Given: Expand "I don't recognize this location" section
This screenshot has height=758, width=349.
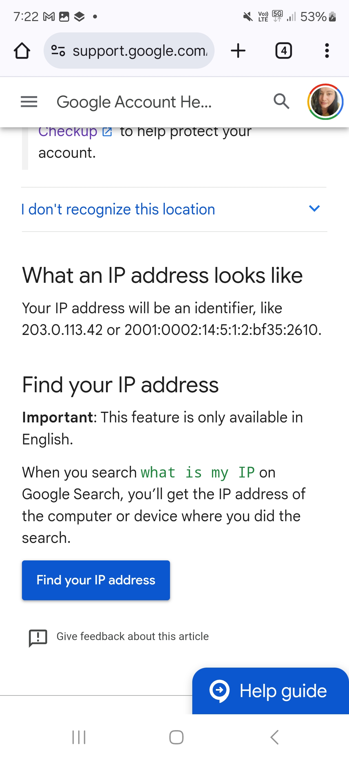Looking at the screenshot, I should coord(118,209).
